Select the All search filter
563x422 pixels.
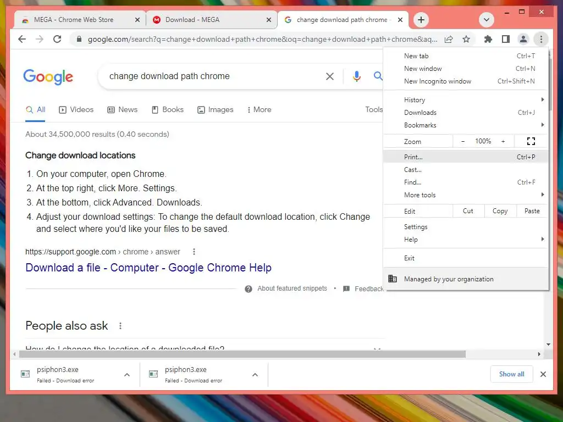tap(35, 110)
